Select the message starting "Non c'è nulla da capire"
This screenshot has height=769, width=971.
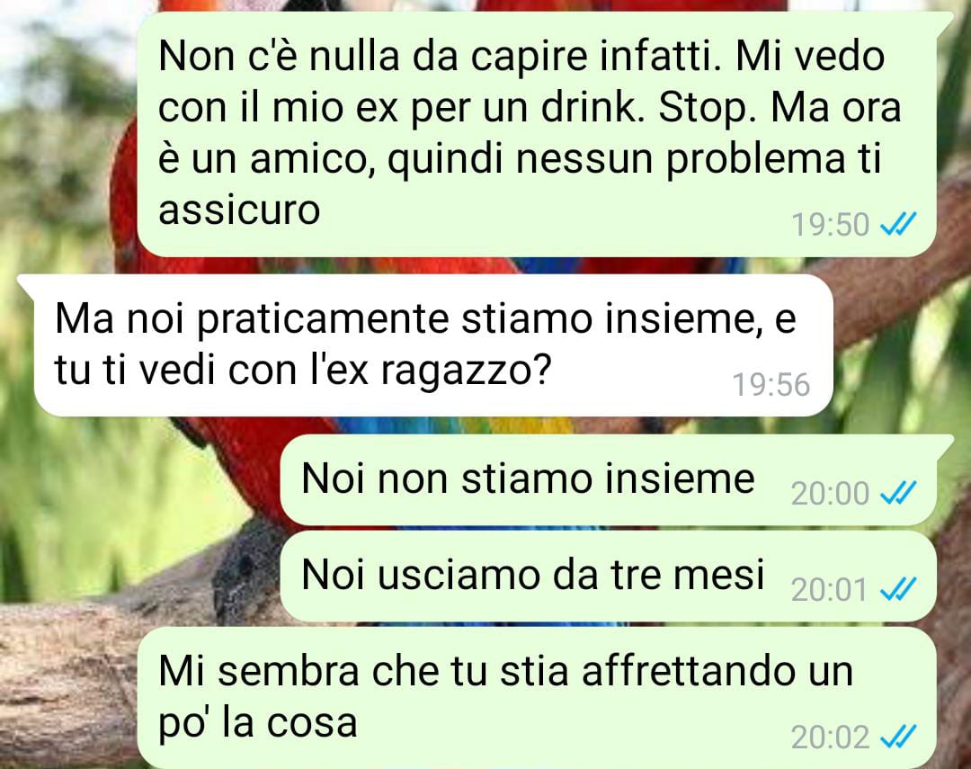tap(536, 134)
